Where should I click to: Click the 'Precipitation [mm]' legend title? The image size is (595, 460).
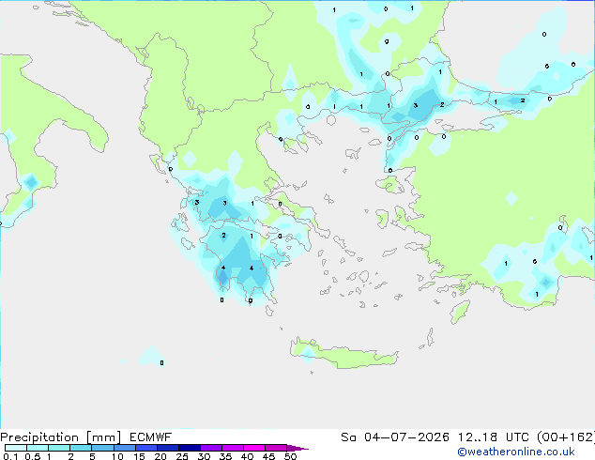60,437
